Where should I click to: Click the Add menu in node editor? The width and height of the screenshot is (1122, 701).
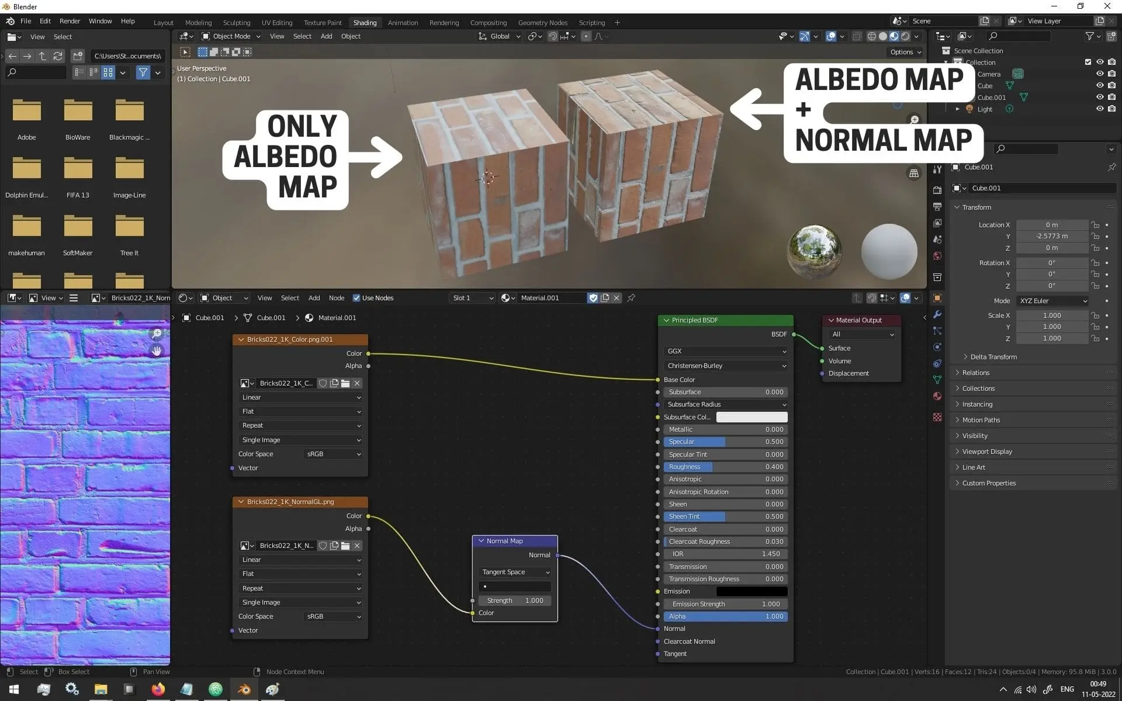(314, 297)
